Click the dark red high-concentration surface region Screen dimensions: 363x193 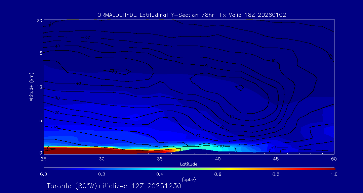coord(84,150)
